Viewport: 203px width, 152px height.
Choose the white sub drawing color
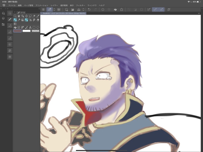pos(27,31)
